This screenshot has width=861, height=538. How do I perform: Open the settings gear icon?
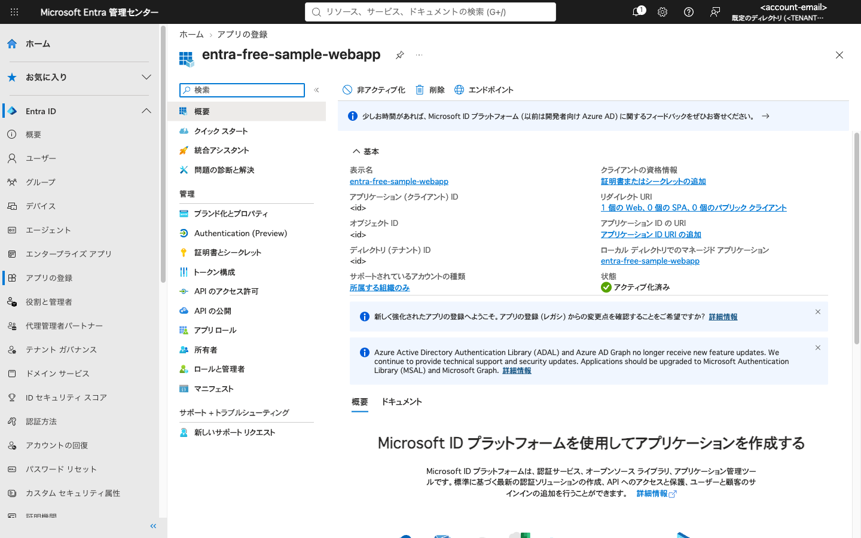(662, 12)
